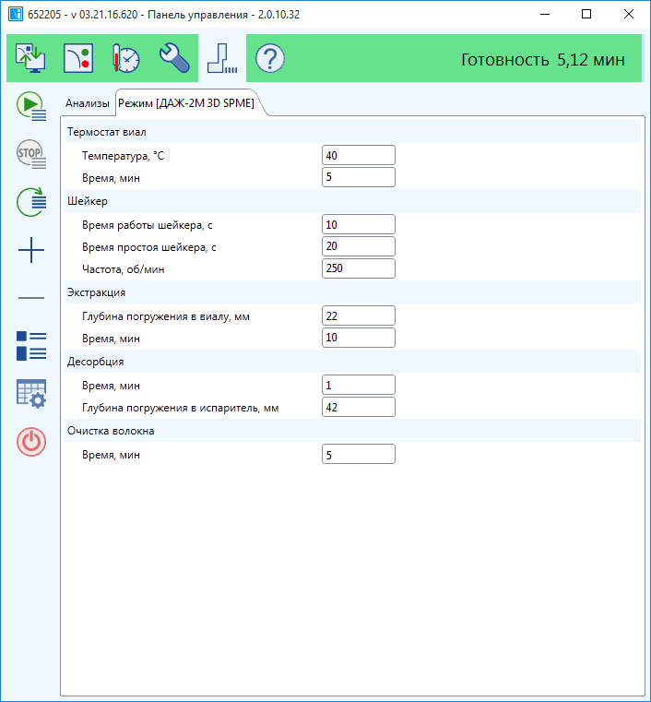Click the Экстракция Время field showing 10
This screenshot has height=702, width=651.
click(x=359, y=338)
